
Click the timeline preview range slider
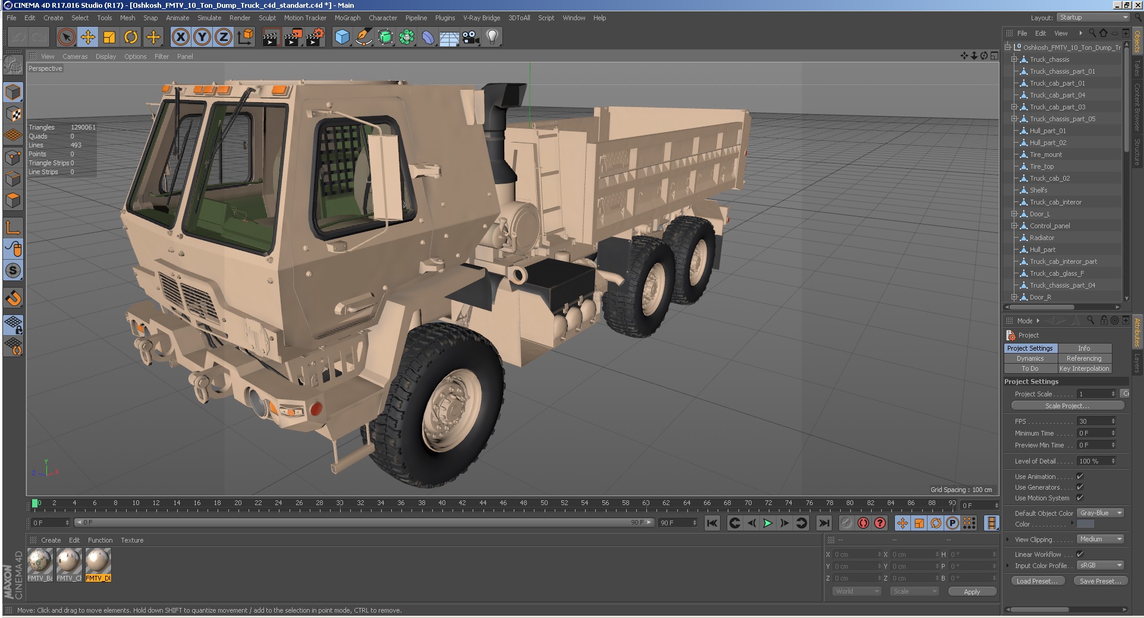365,523
